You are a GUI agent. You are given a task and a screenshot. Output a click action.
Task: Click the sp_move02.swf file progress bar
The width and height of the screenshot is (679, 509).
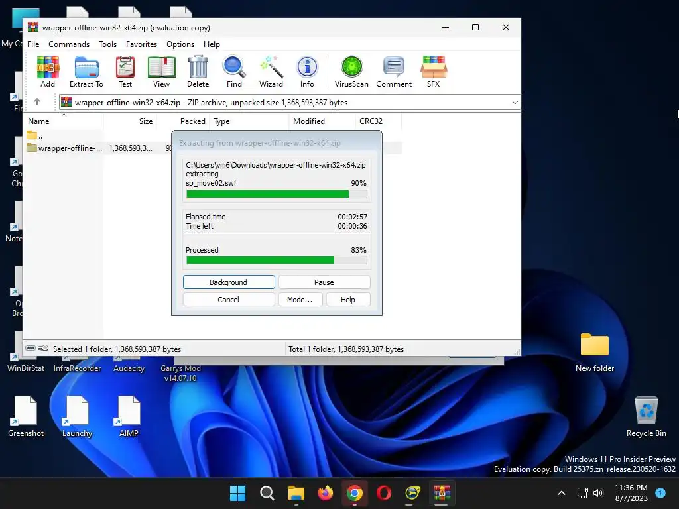(277, 194)
